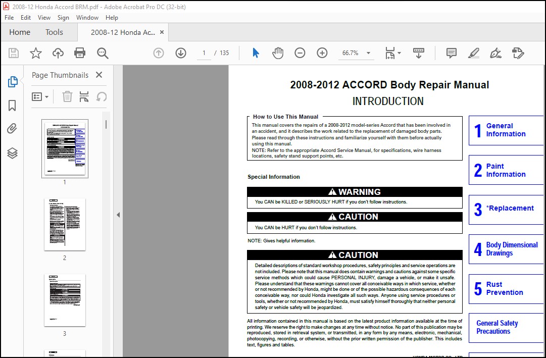The width and height of the screenshot is (546, 358).
Task: Open Page Thumbnails panel icon in sidebar
Action: pos(13,81)
